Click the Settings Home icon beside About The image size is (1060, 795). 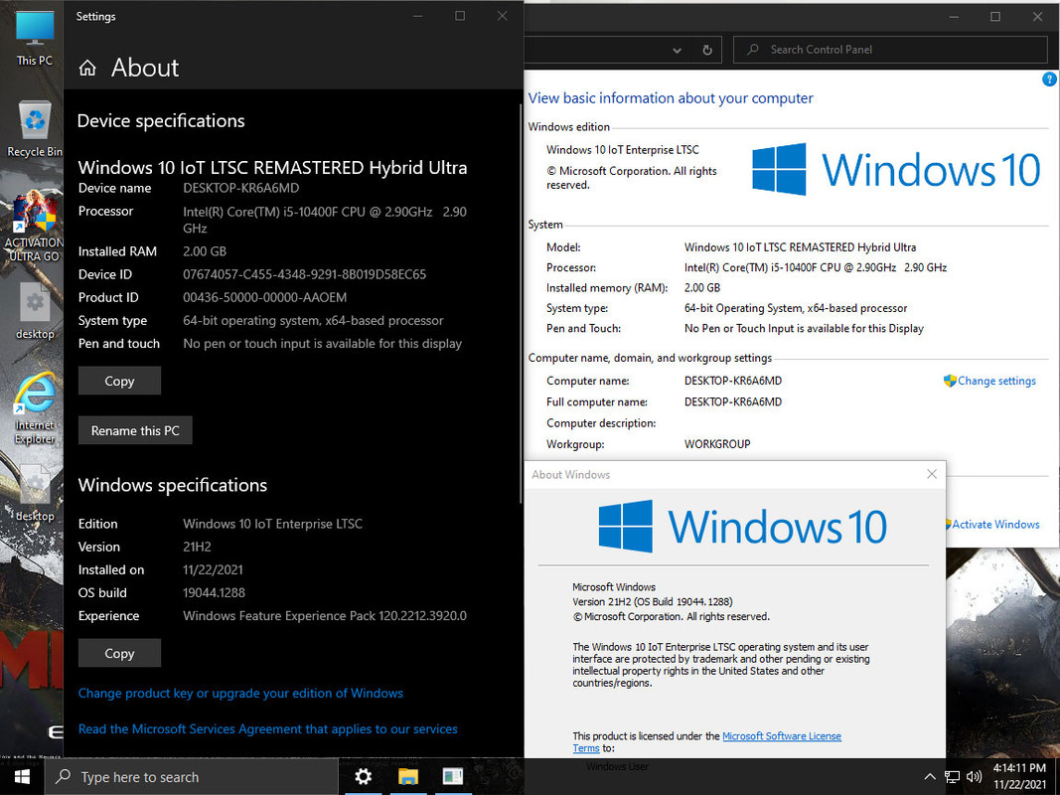coord(87,68)
